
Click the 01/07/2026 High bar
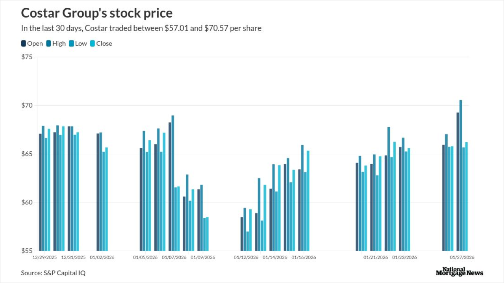(173, 183)
